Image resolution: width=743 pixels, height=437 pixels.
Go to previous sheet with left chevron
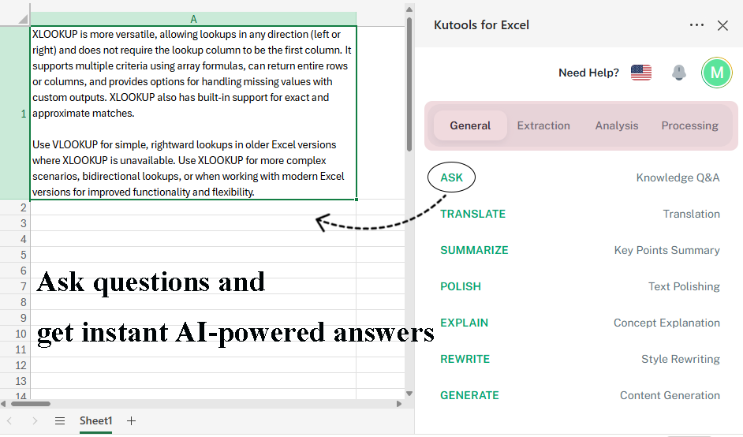tap(9, 420)
